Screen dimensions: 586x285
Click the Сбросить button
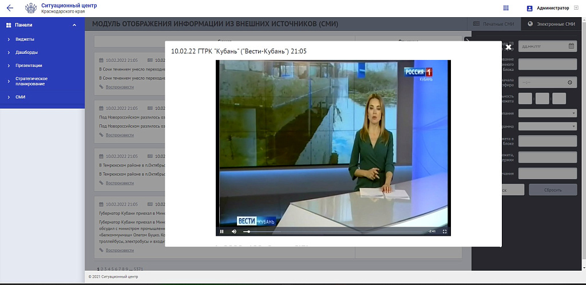pos(553,190)
